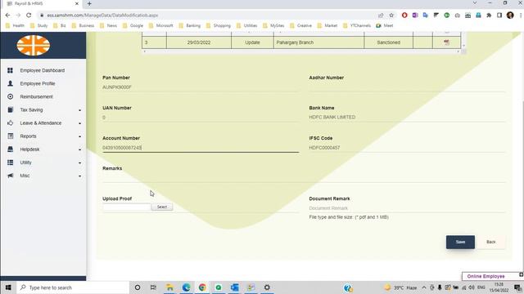This screenshot has height=294, width=524.
Task: Open Outlook from the taskbar
Action: (x=235, y=287)
